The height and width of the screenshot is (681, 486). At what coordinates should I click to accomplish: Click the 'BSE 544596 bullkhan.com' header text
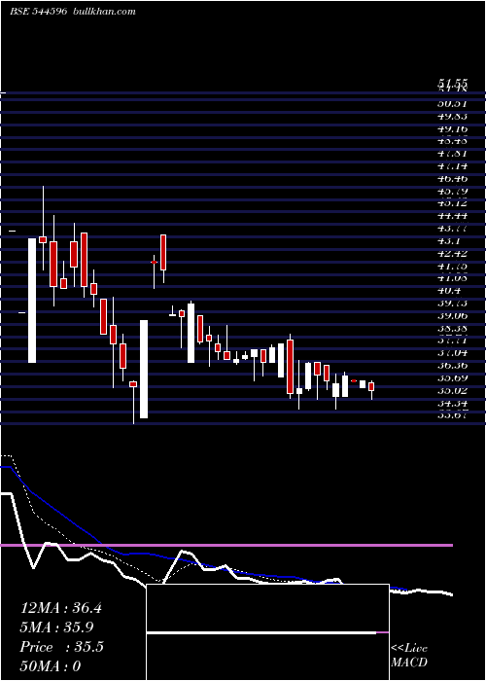(73, 12)
